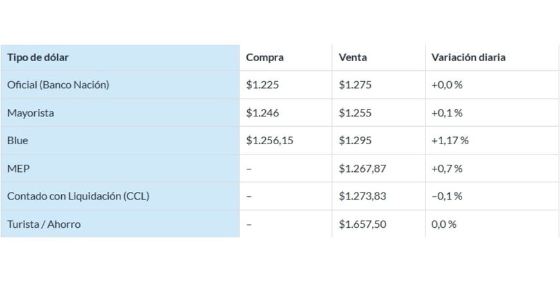Image resolution: width=560 pixels, height=282 pixels.
Task: Click the Blue daily variation +1,17 %
Action: point(450,140)
